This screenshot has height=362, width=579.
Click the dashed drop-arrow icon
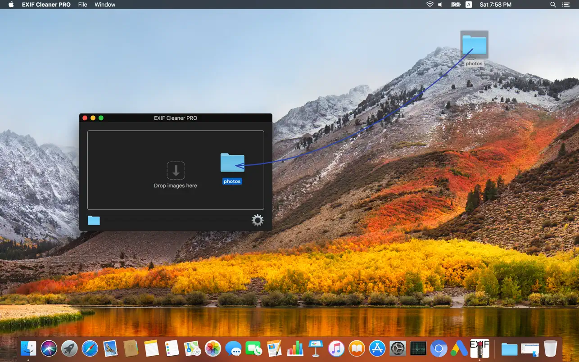click(x=176, y=170)
